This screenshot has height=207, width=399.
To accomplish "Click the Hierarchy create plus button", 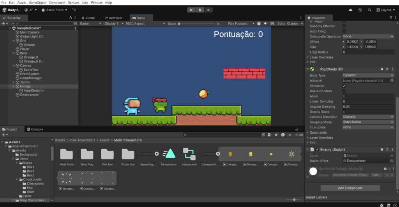I will (x=4, y=23).
